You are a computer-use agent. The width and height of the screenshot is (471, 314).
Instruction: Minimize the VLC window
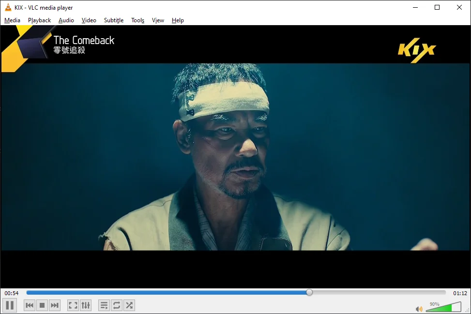click(x=415, y=8)
